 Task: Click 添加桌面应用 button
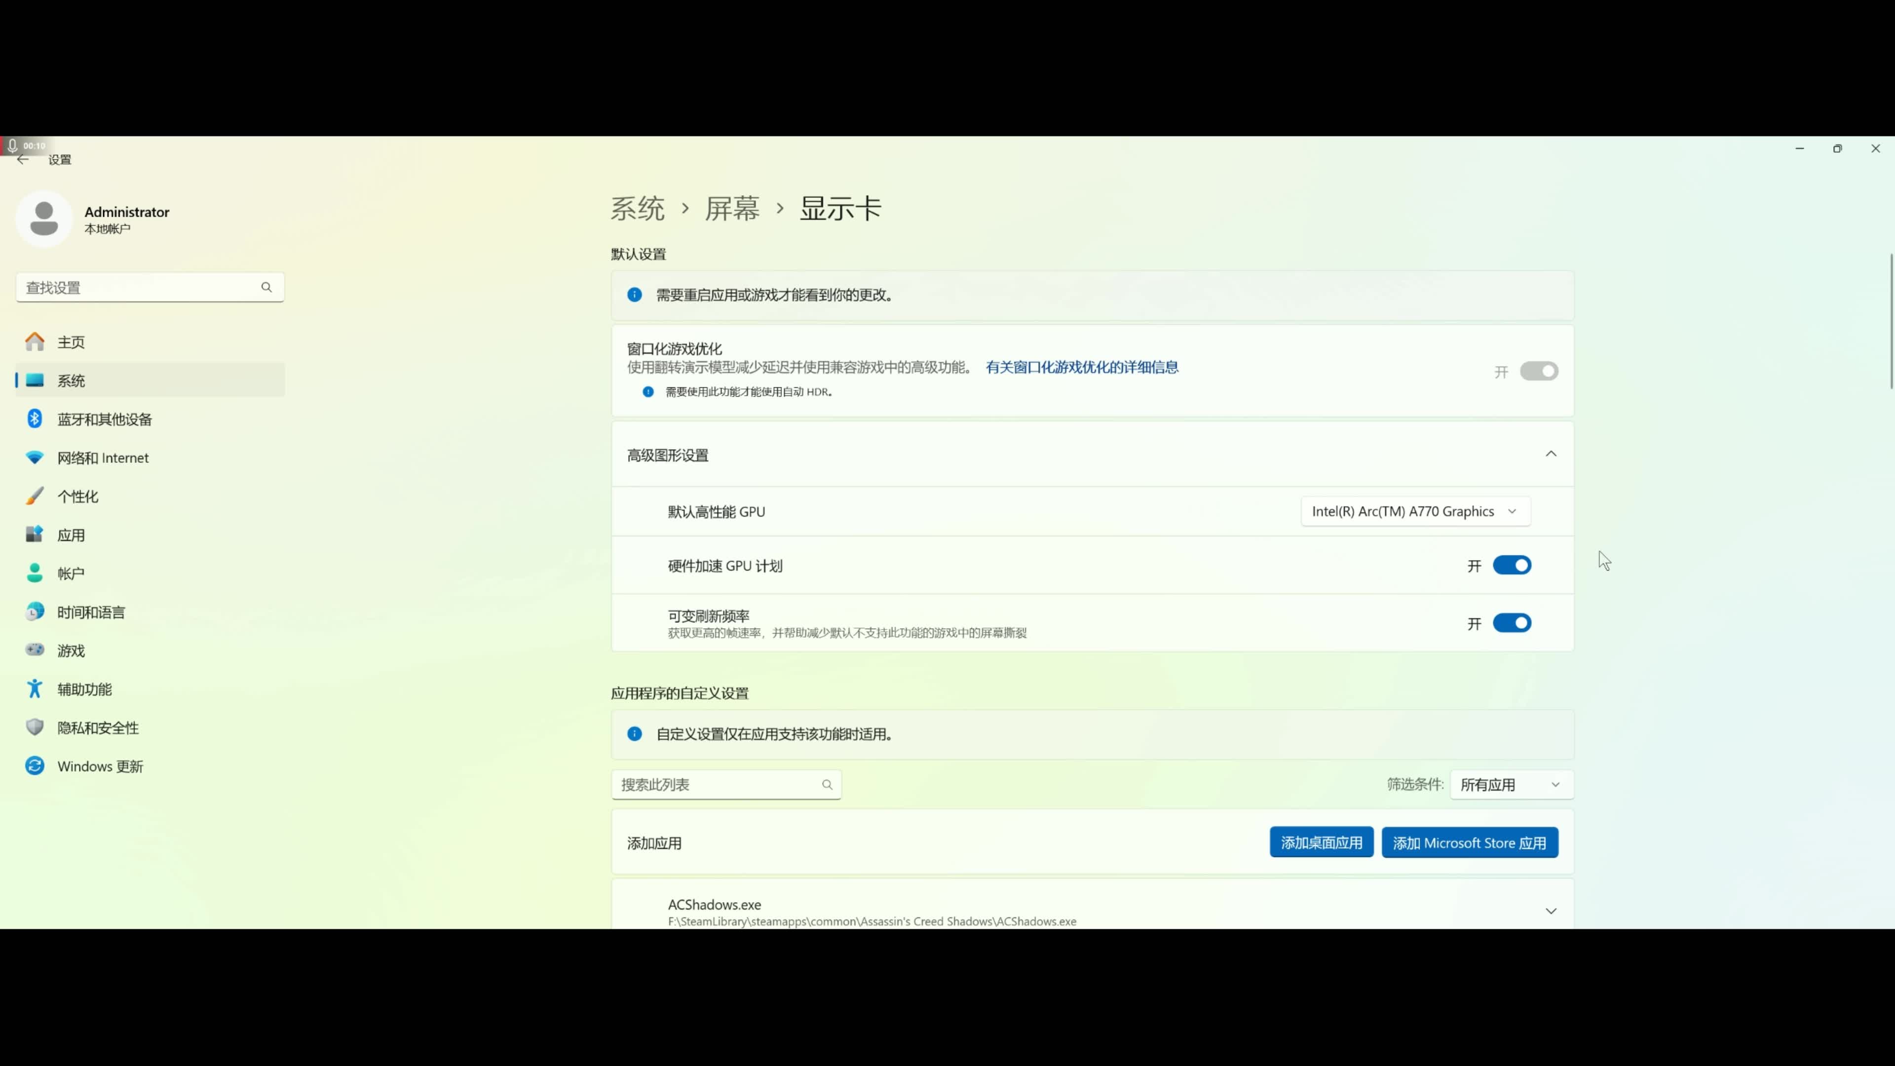point(1321,842)
